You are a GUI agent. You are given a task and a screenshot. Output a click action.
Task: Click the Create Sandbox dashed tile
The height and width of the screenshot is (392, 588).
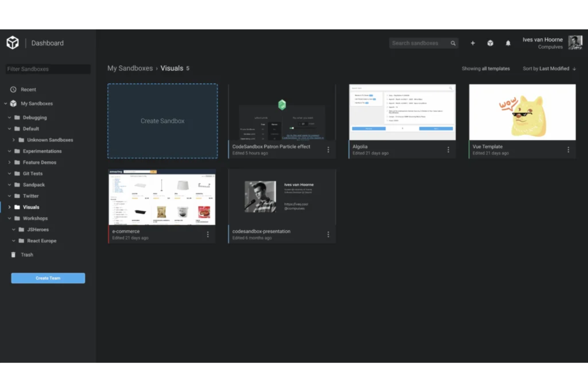point(162,121)
